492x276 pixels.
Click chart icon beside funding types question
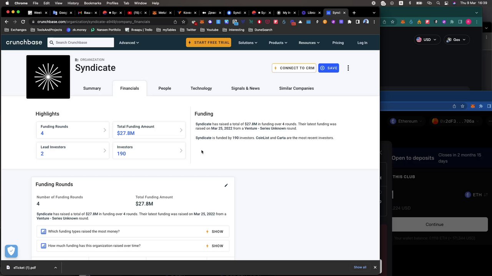click(x=43, y=232)
